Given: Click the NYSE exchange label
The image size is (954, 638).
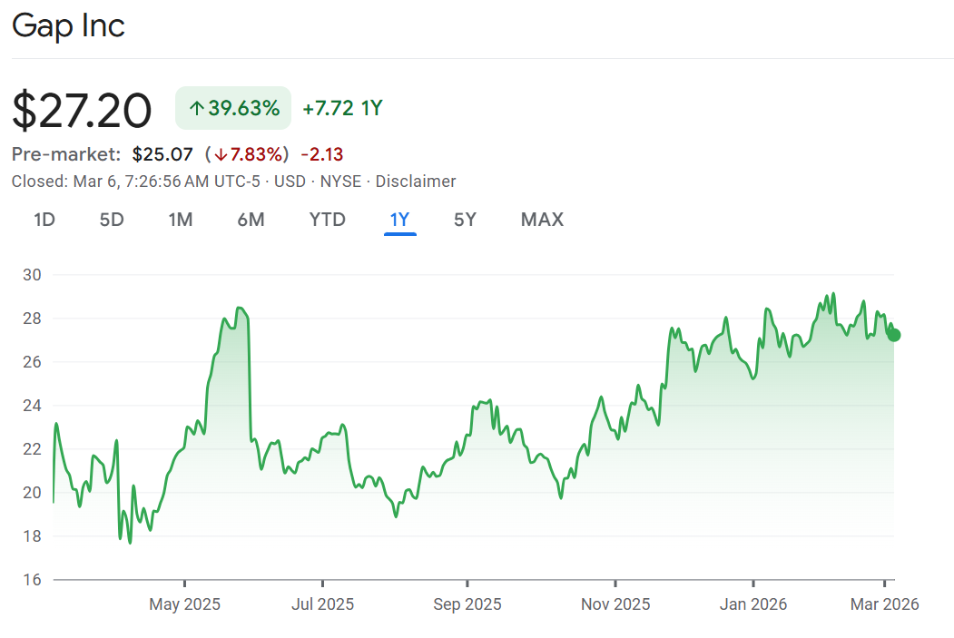Looking at the screenshot, I should click(x=340, y=182).
